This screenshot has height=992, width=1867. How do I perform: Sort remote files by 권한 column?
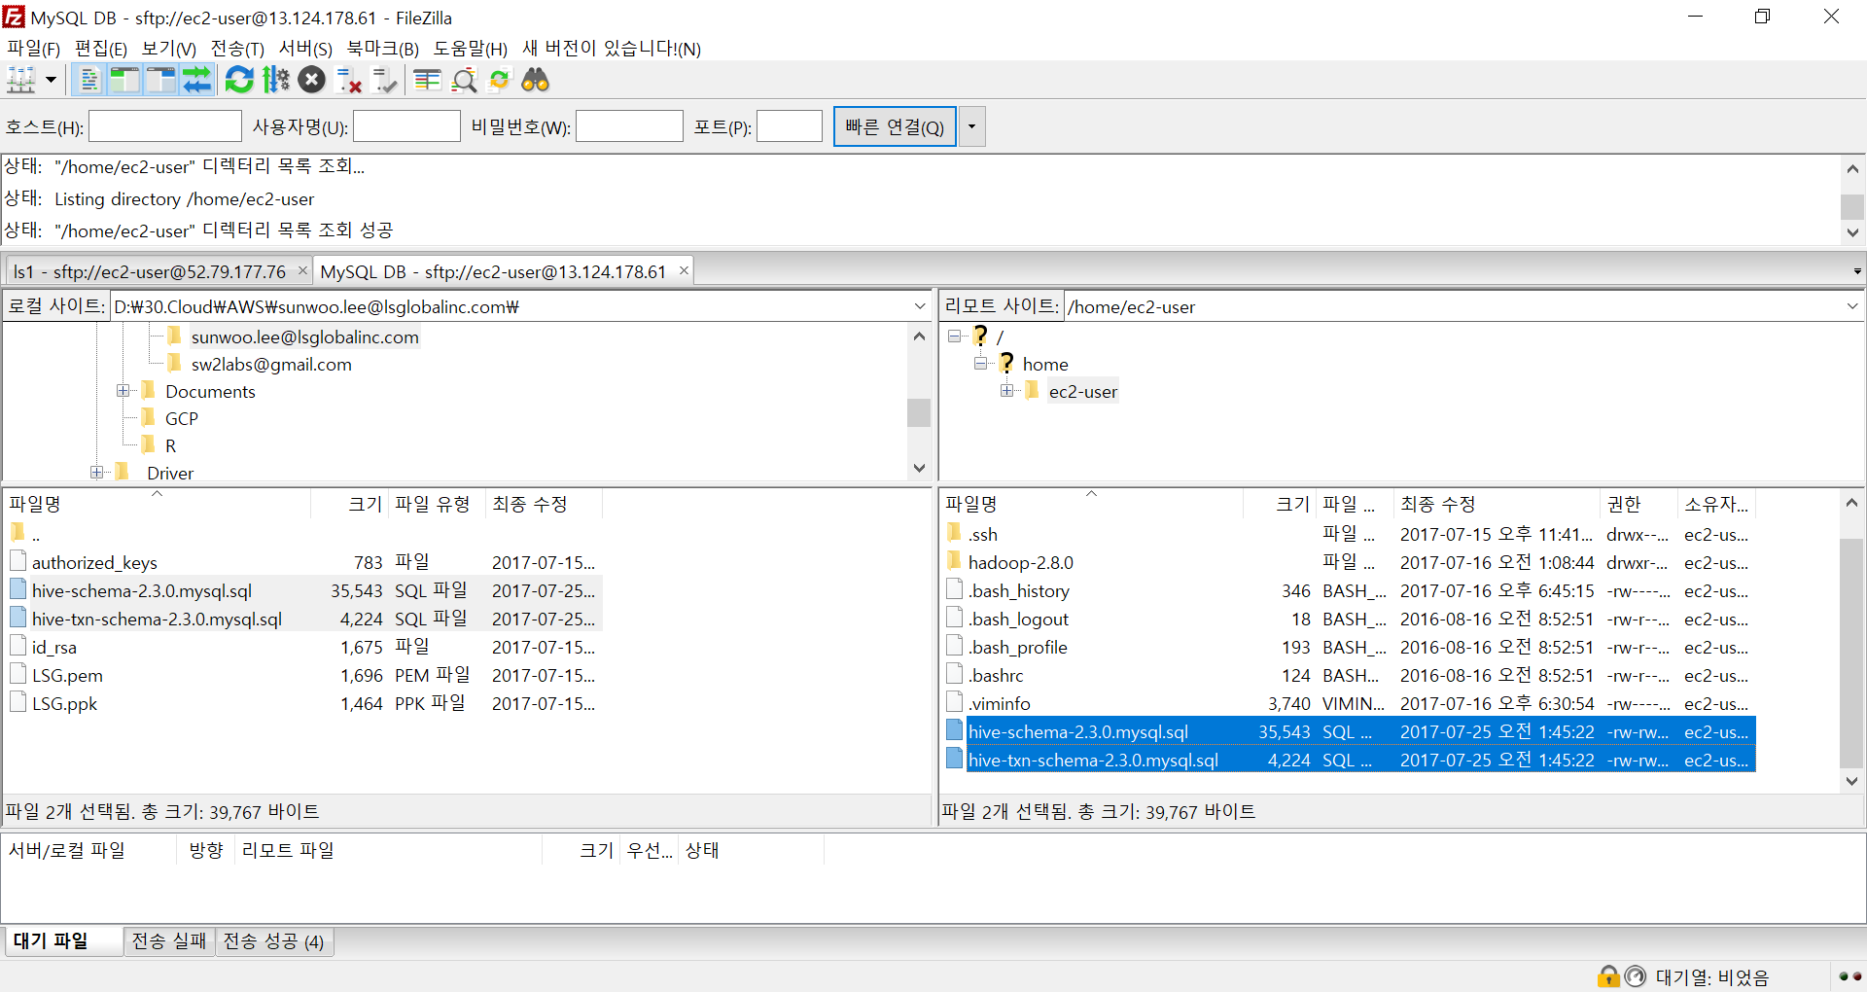1638,504
